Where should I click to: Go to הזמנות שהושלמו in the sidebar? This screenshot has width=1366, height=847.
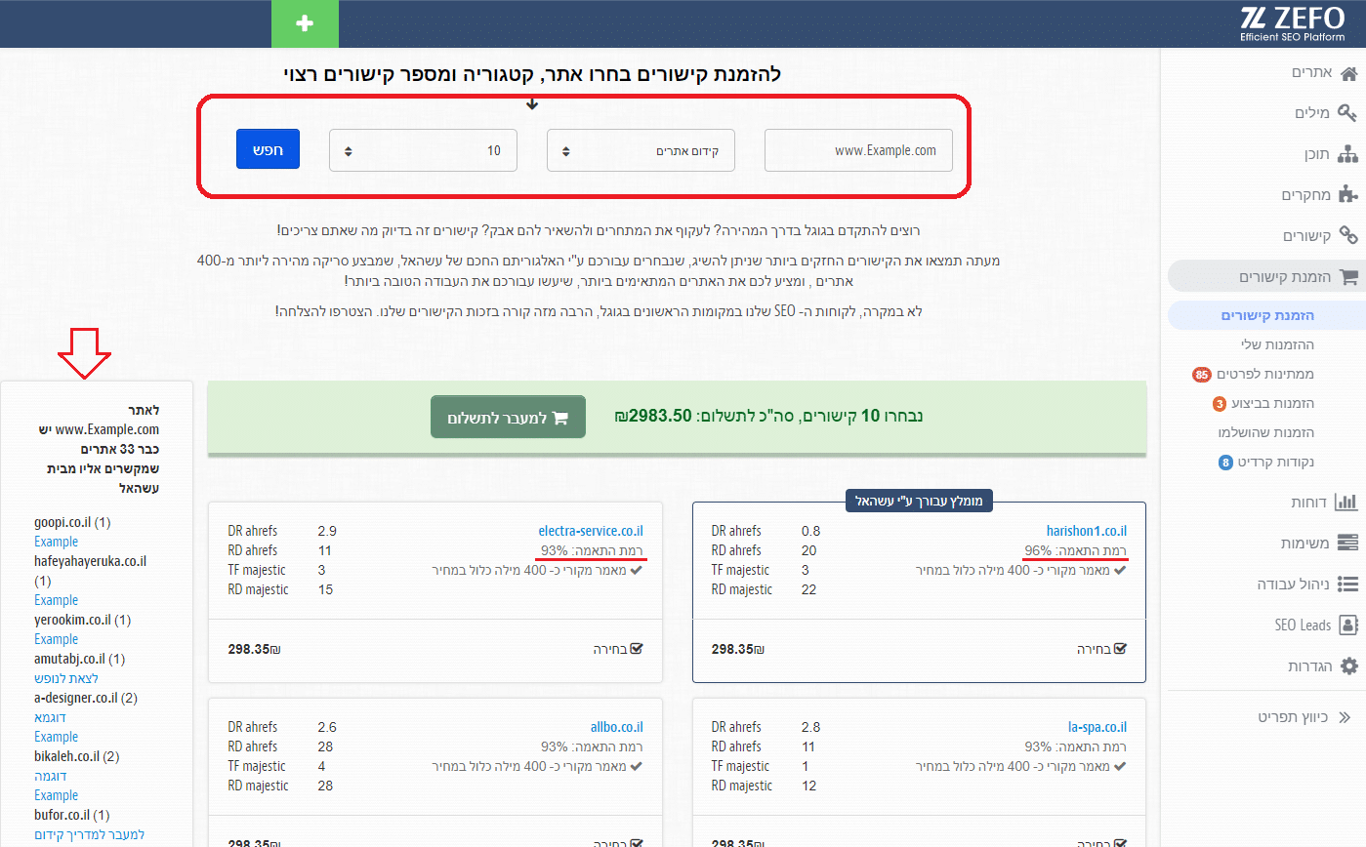pos(1265,432)
